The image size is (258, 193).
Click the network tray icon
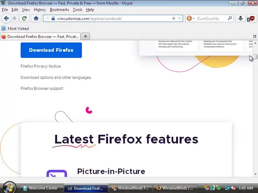click(x=227, y=188)
